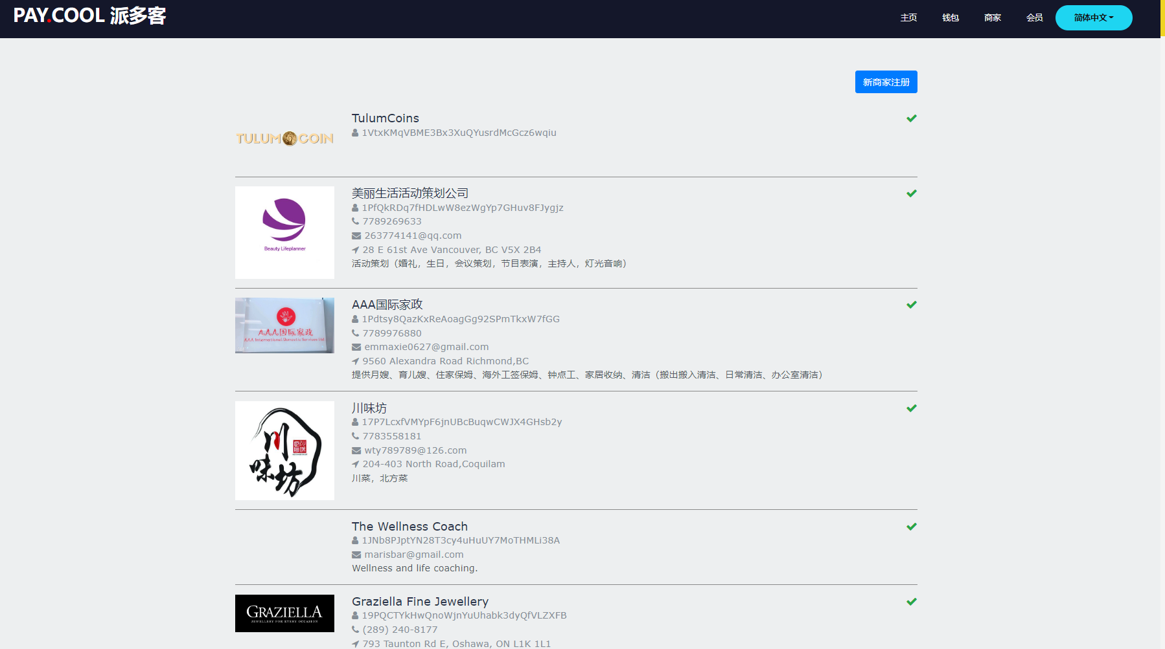Click verified checkmark for 川味坊

coord(912,408)
